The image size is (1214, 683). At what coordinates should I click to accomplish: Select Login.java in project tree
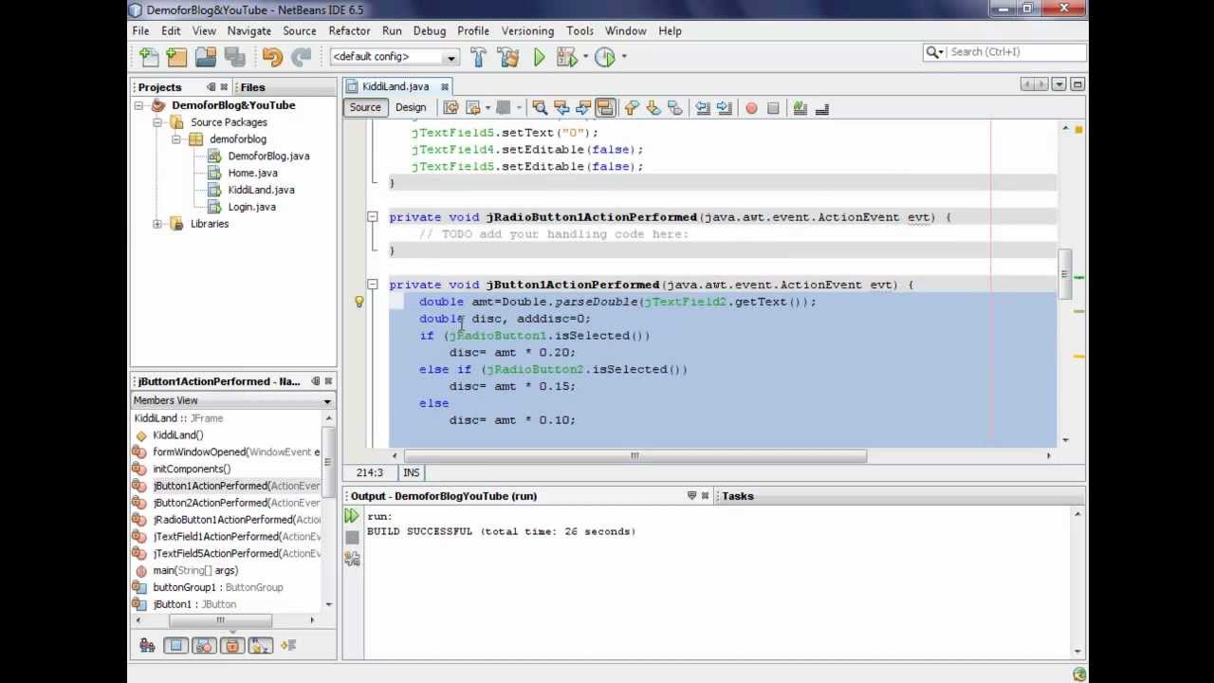click(x=251, y=207)
